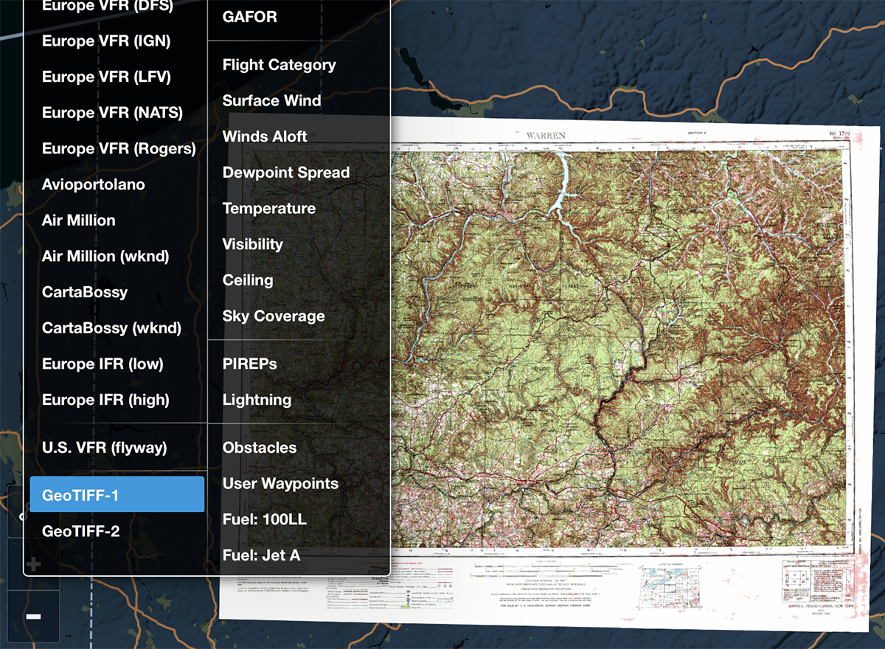Enable the U.S. VFR (flyway) chart
The image size is (885, 649).
click(104, 448)
